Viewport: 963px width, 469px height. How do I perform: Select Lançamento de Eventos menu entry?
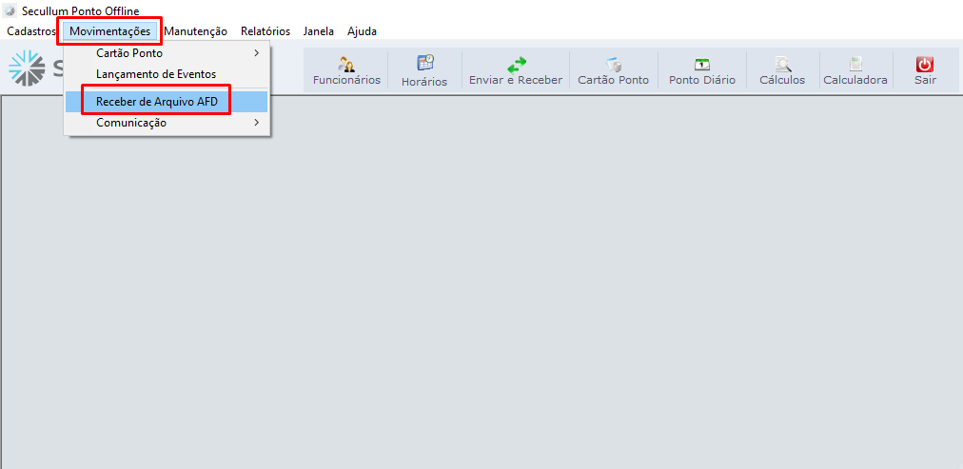pos(156,74)
